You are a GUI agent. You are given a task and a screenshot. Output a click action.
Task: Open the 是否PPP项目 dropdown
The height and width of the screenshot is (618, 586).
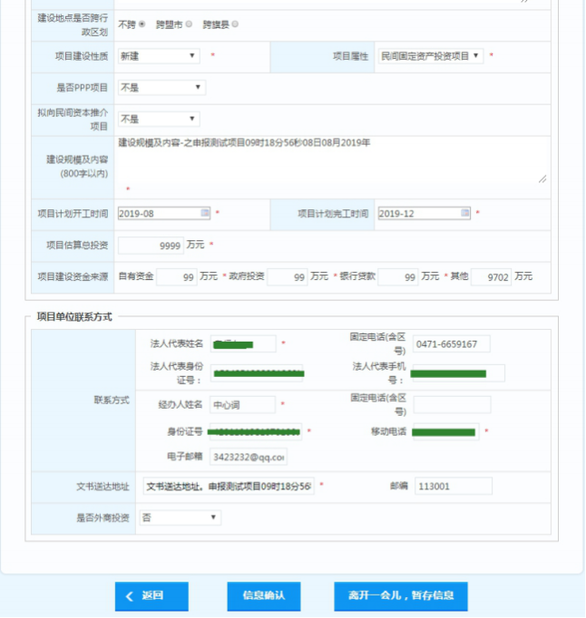pyautogui.click(x=161, y=88)
